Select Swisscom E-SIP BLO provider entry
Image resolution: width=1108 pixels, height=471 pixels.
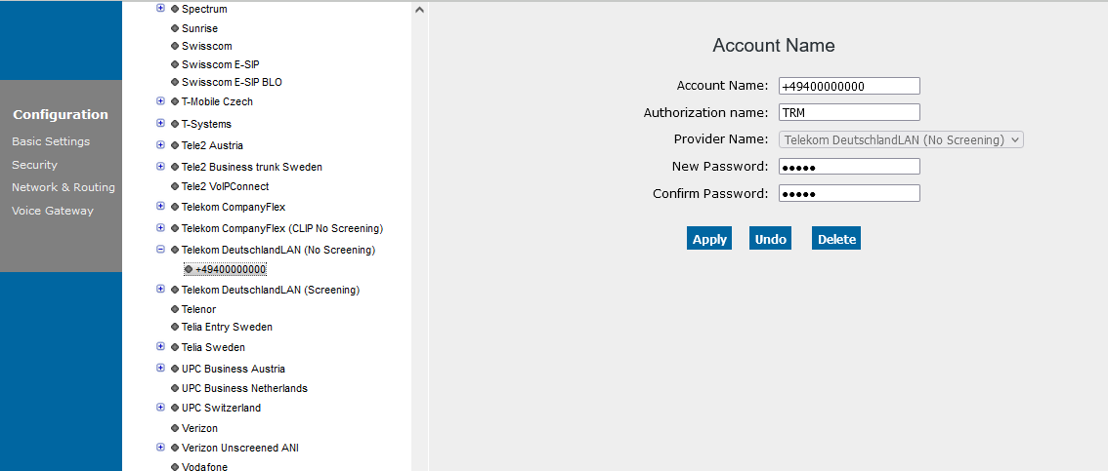pos(232,82)
